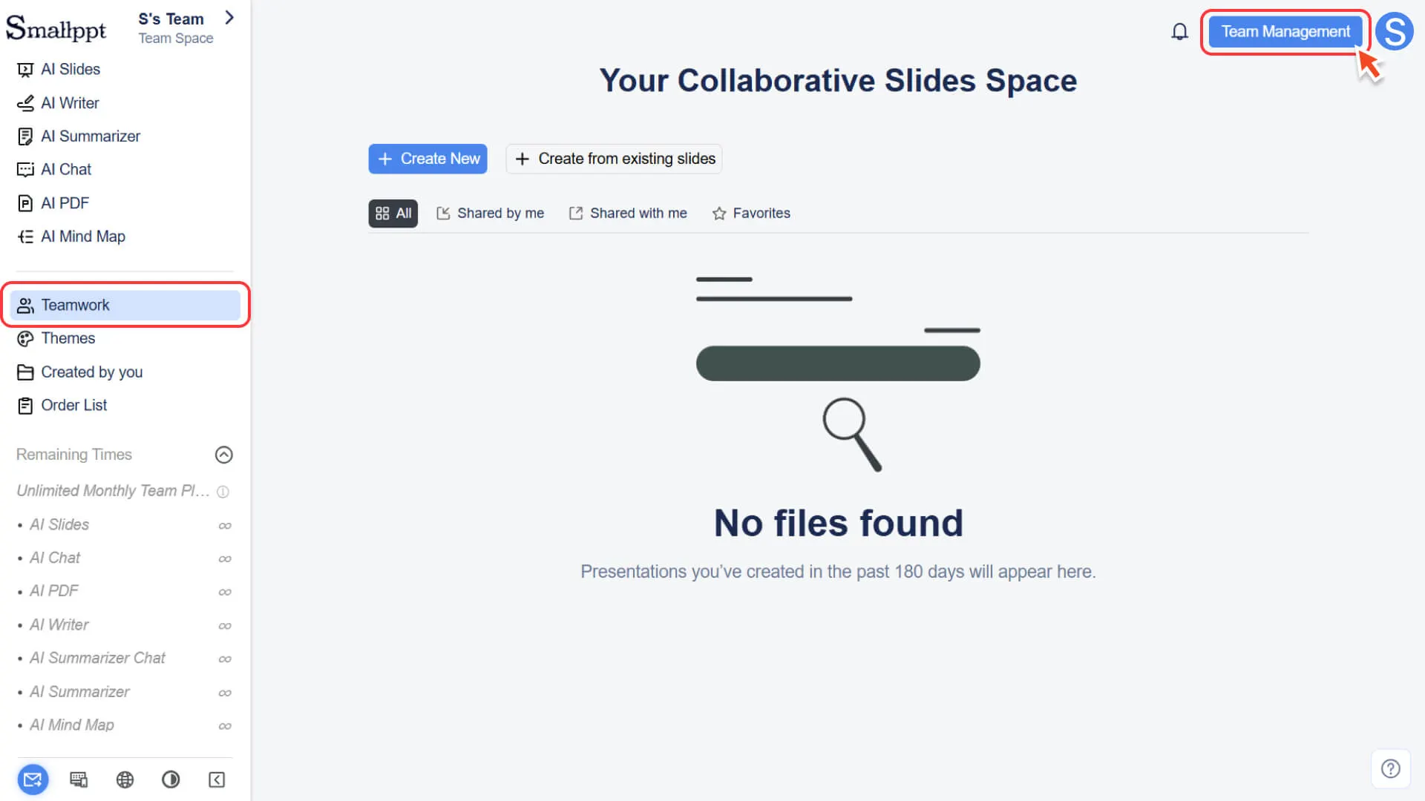Click the AI Slides row under Remaining Times
The image size is (1425, 801).
pos(125,525)
